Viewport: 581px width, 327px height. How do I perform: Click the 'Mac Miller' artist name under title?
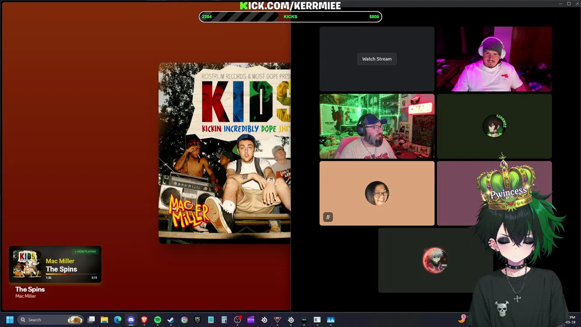click(25, 296)
